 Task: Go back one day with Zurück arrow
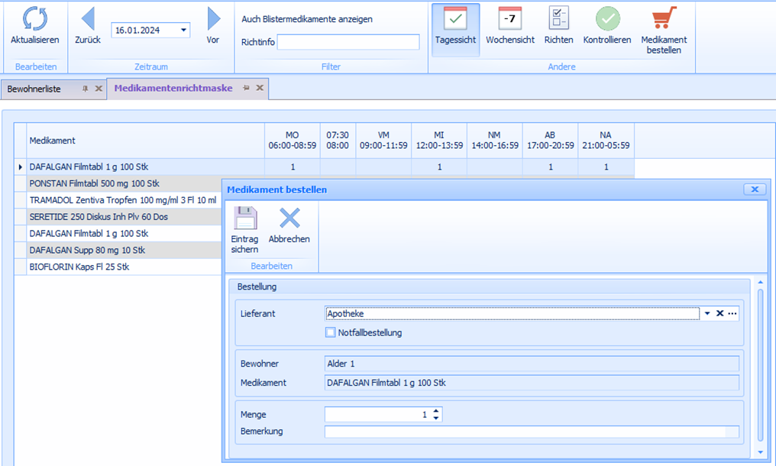point(88,19)
